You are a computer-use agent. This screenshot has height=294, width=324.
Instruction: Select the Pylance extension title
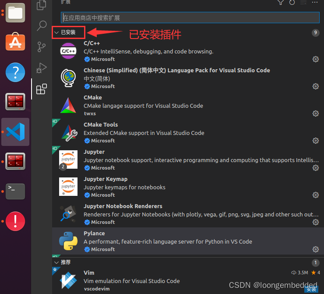coord(94,233)
